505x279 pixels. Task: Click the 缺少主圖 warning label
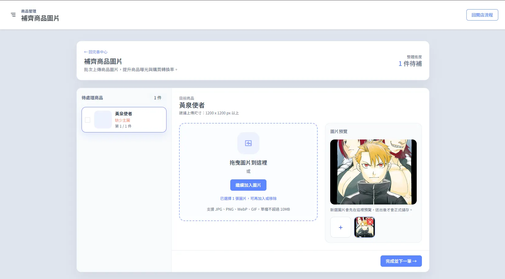pyautogui.click(x=122, y=120)
